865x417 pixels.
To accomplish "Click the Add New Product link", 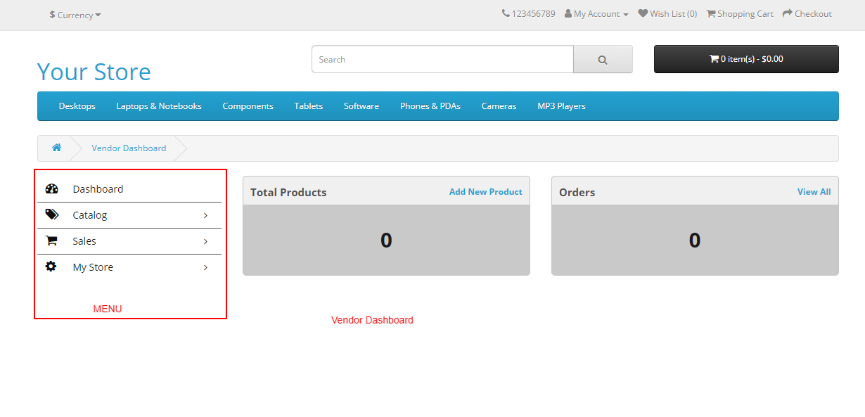I will tap(485, 191).
